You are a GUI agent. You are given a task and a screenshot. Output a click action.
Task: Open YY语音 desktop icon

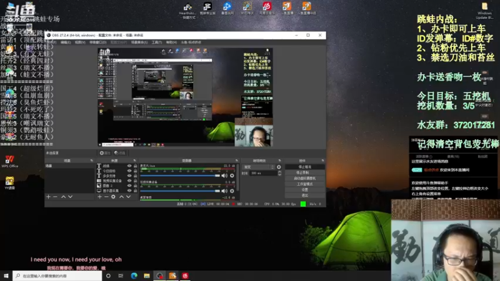[x=9, y=183]
